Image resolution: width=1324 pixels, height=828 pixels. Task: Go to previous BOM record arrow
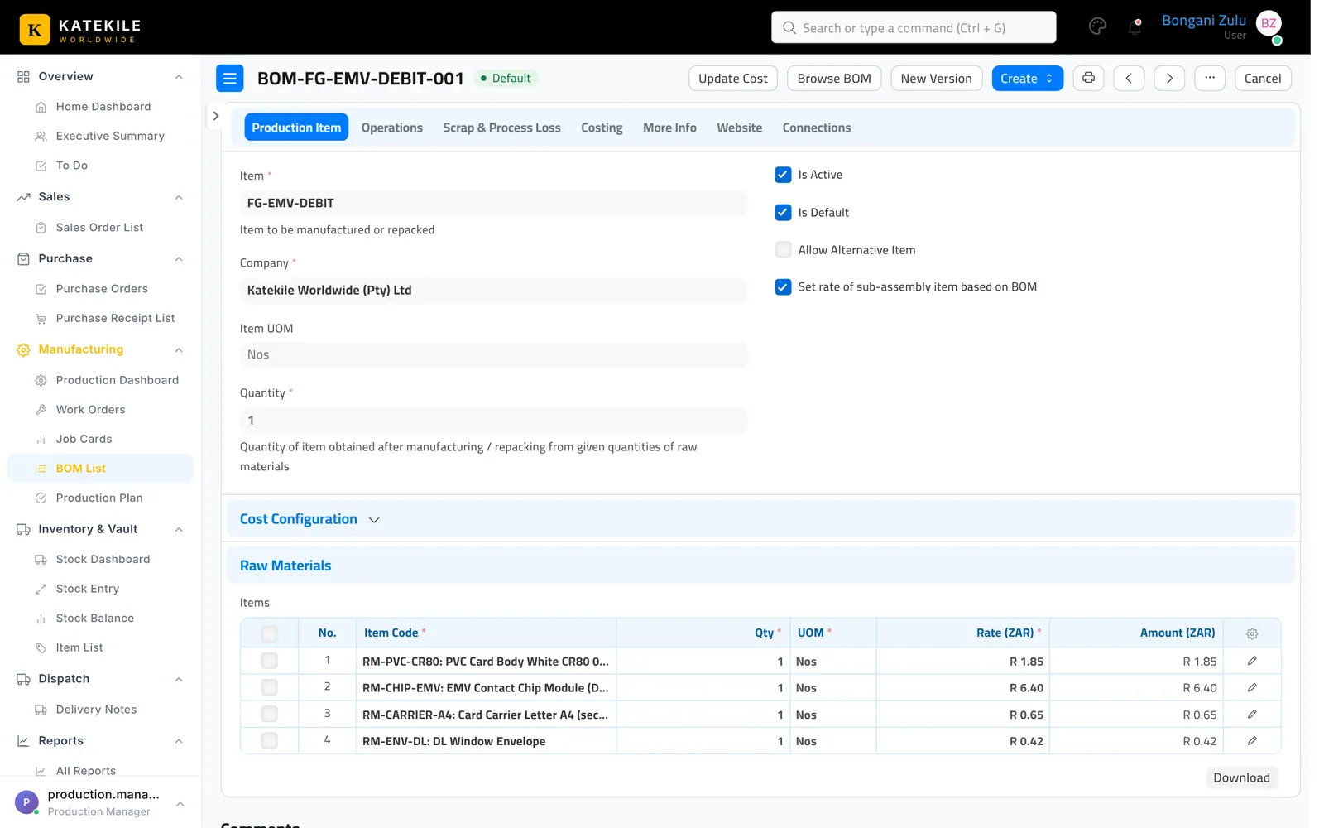1129,79
